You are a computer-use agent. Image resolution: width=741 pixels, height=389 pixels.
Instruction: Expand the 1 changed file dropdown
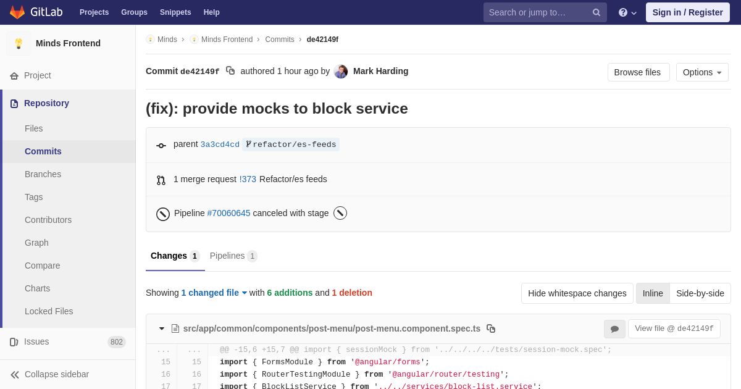pos(214,293)
